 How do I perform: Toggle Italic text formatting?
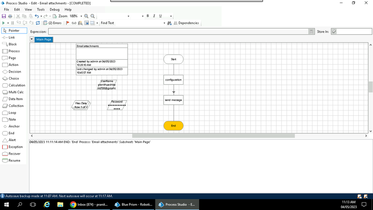(x=154, y=16)
